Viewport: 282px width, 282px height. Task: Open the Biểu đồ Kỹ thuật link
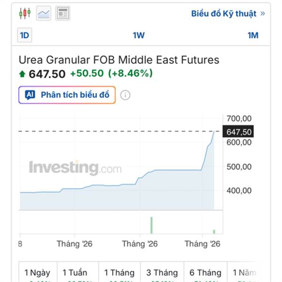tap(224, 13)
